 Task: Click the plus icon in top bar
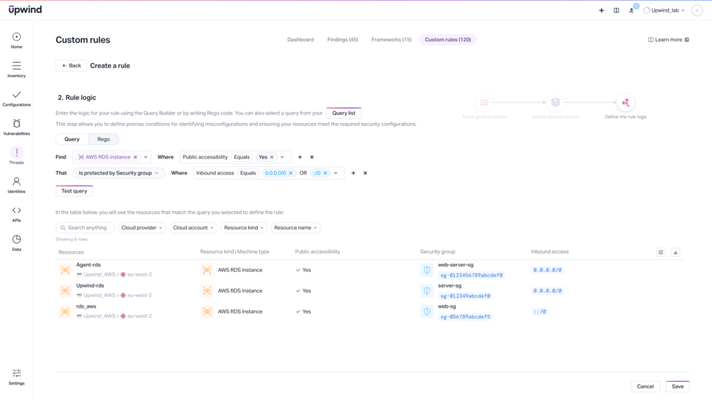click(x=601, y=10)
